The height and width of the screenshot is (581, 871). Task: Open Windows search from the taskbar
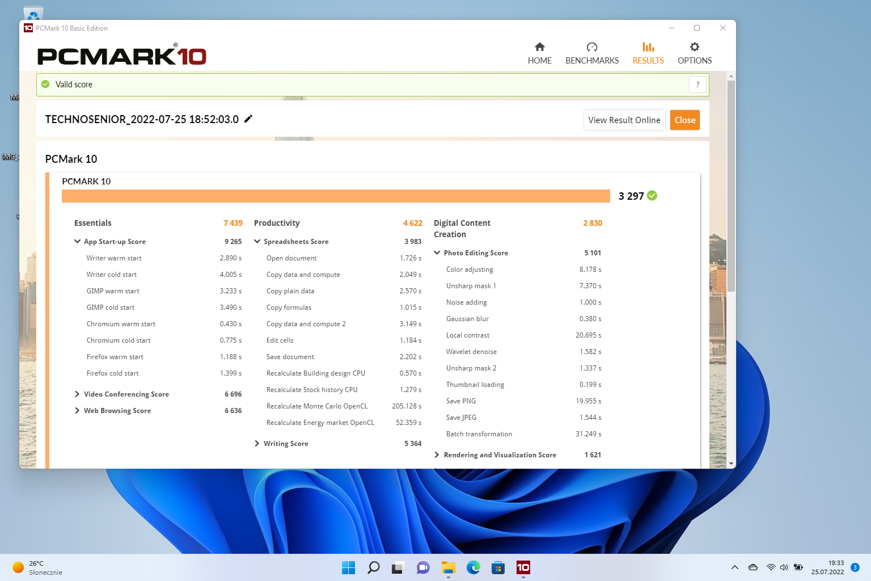373,567
